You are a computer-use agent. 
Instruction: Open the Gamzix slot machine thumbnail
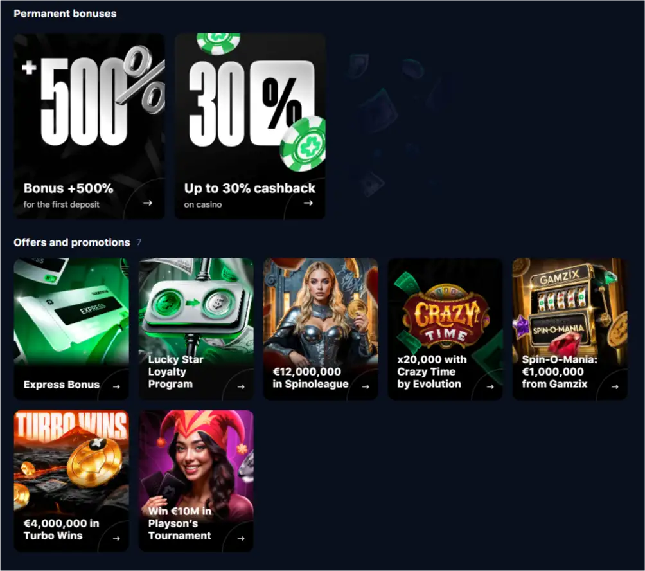tap(570, 305)
